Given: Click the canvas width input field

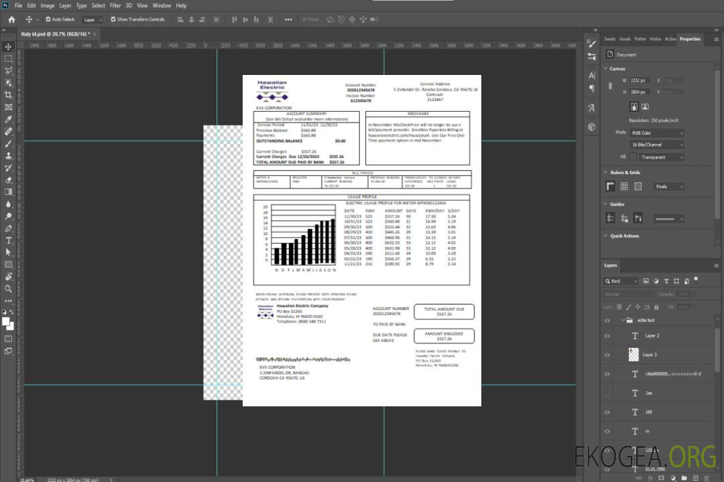Looking at the screenshot, I should pos(640,80).
